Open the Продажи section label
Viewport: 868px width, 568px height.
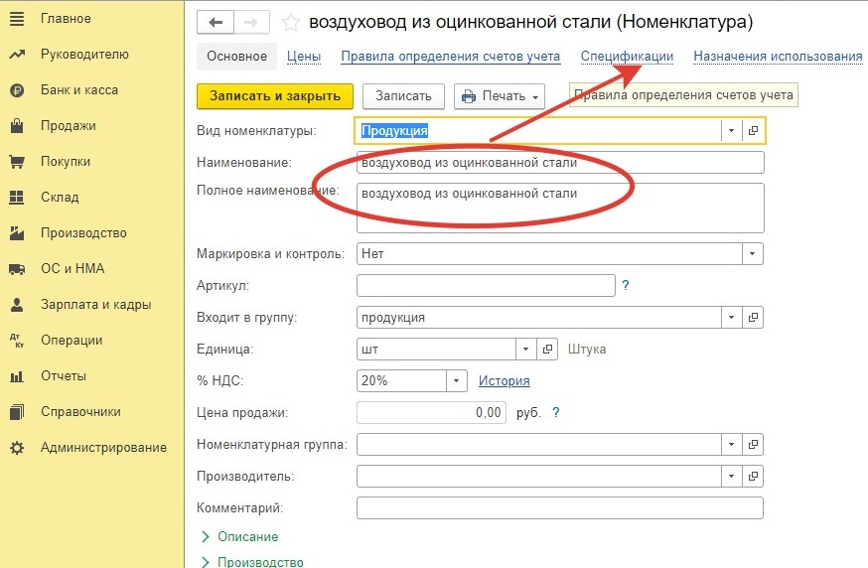click(69, 126)
